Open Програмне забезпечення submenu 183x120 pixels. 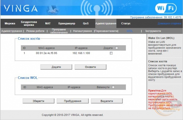point(59,31)
